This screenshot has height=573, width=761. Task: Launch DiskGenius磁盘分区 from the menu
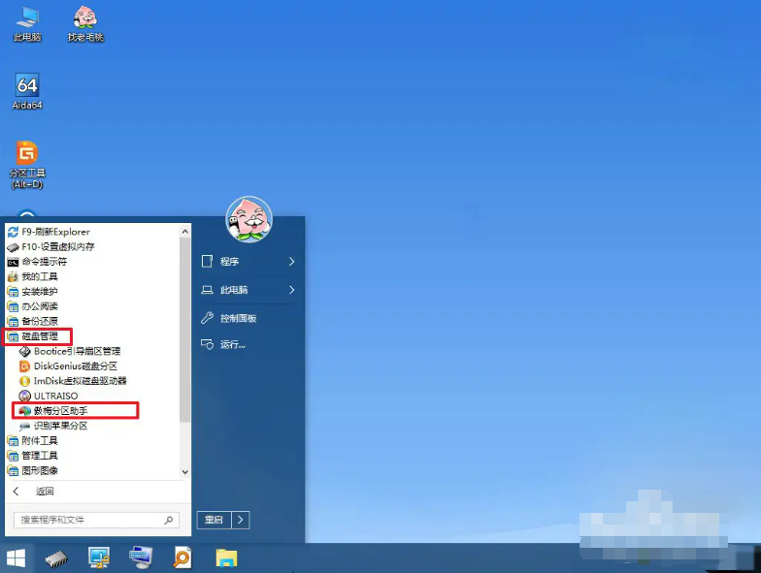[75, 366]
